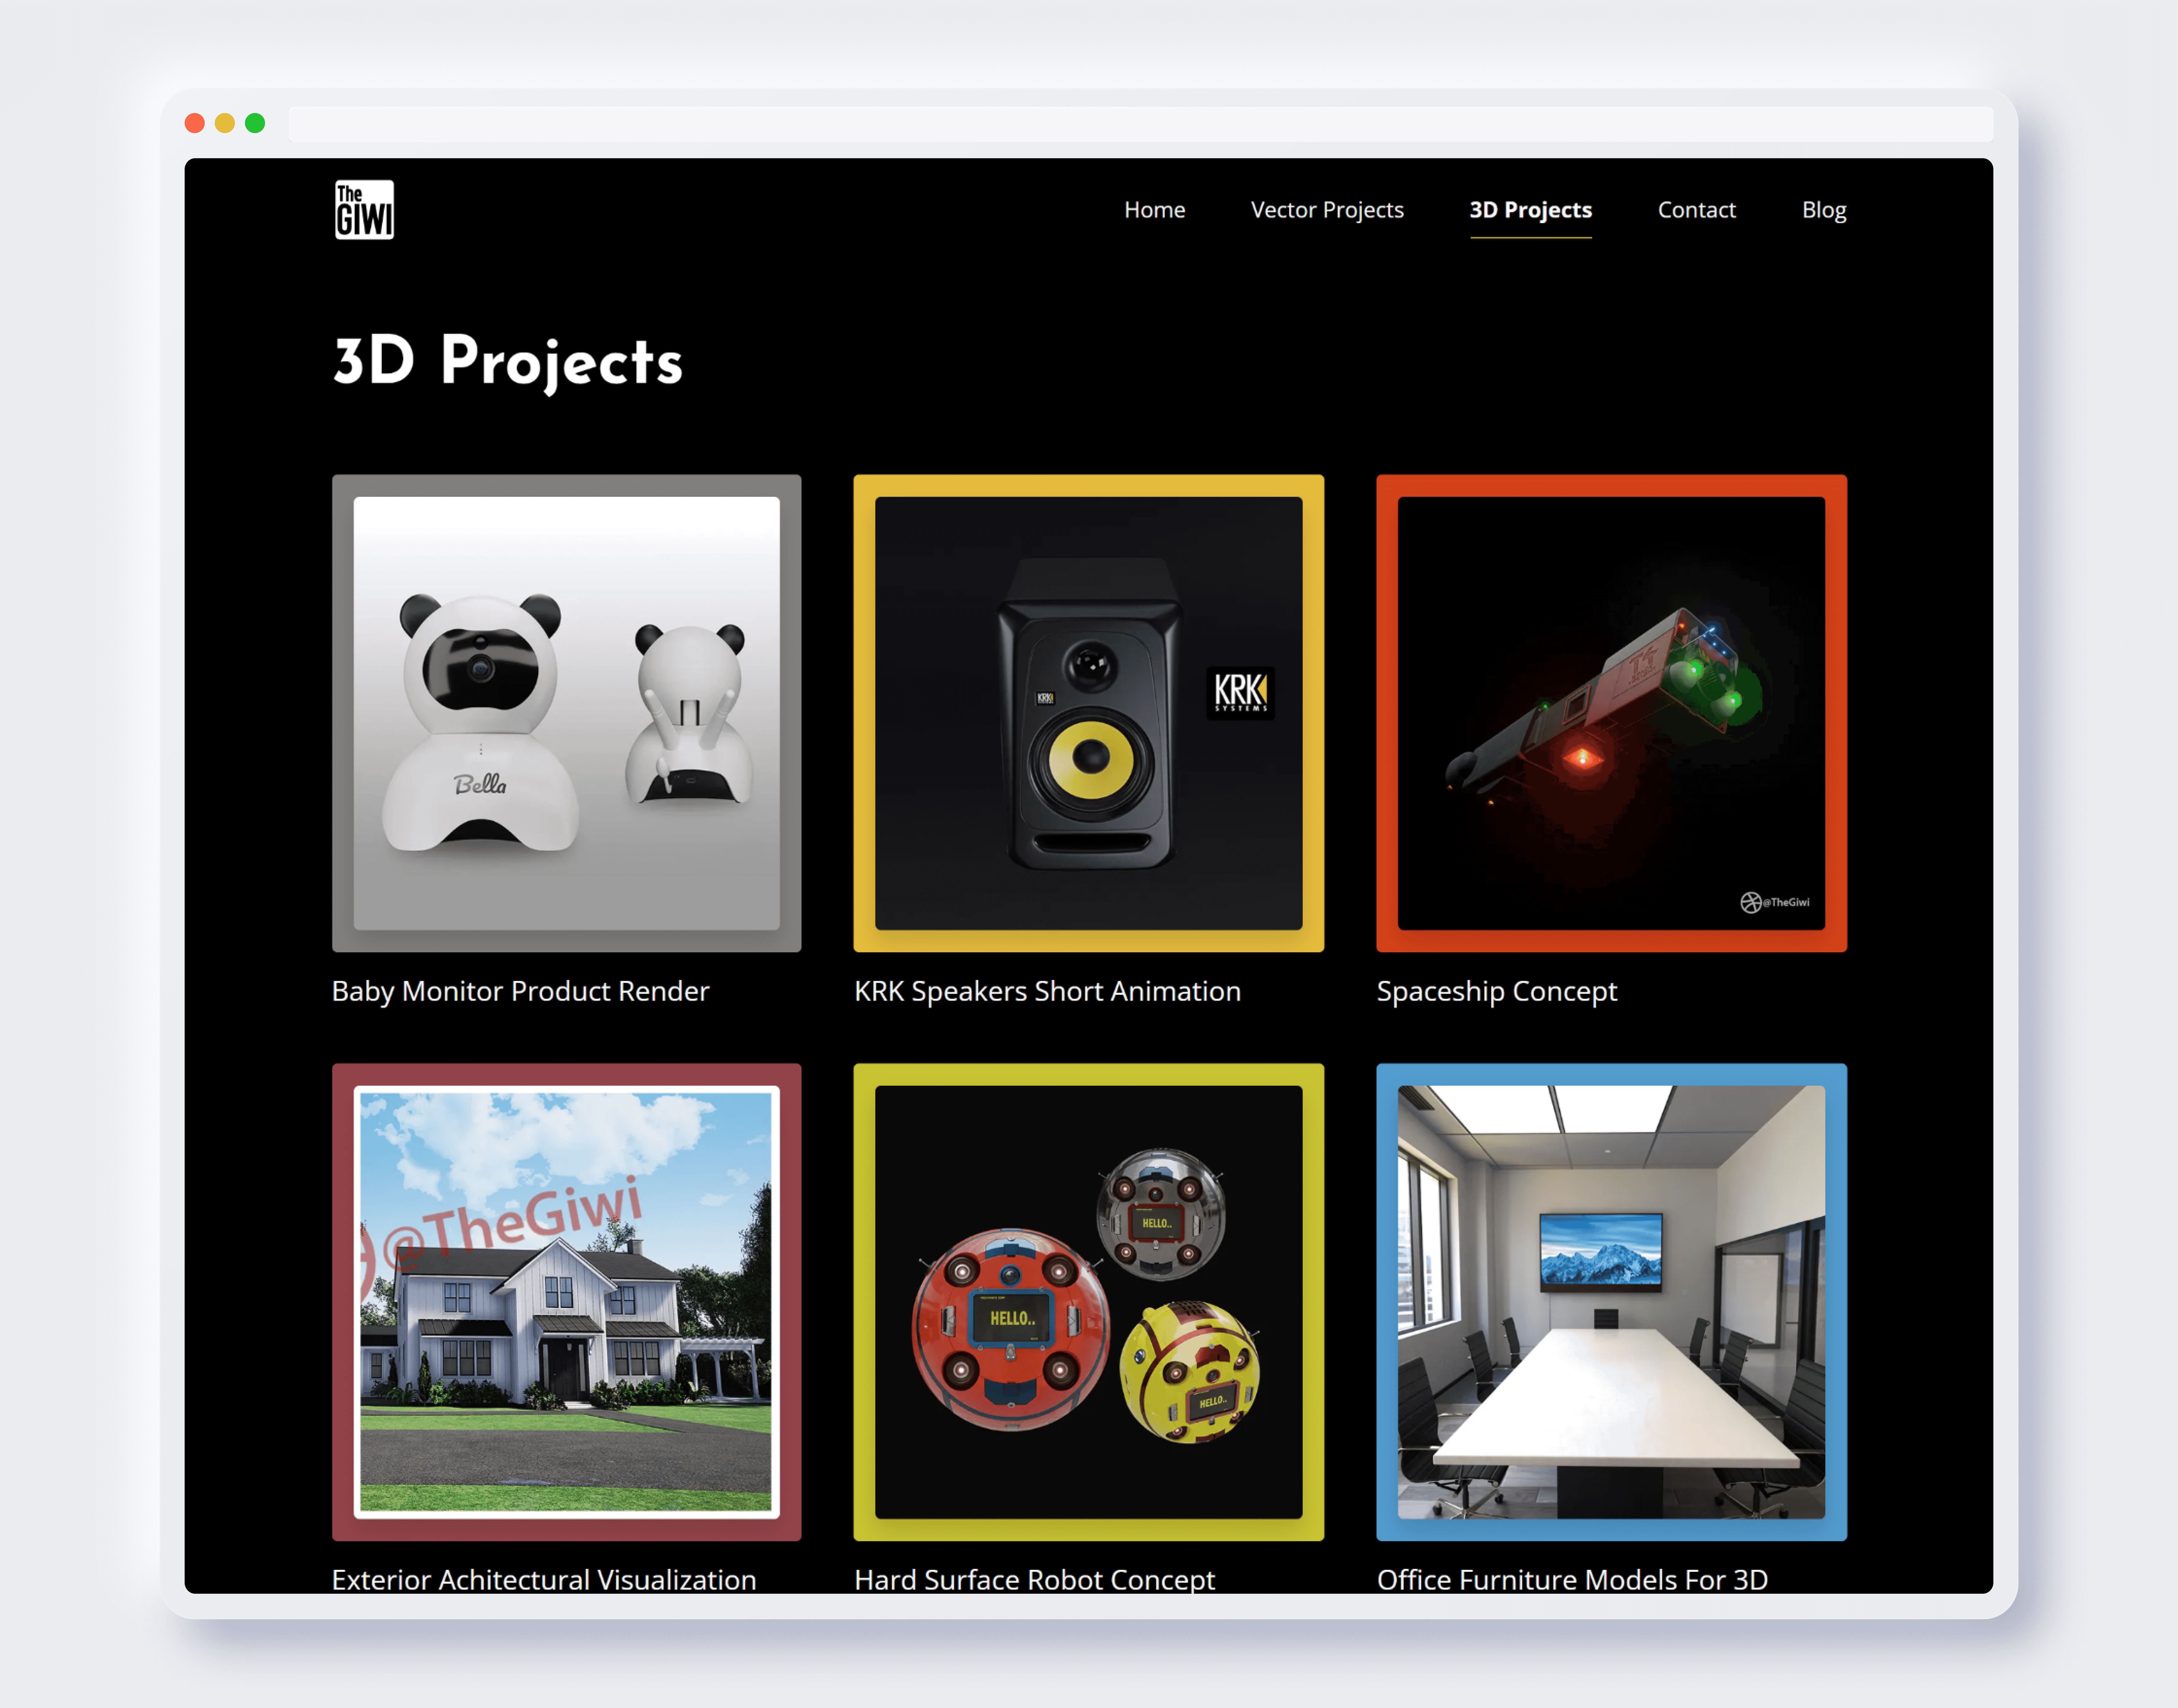2178x1708 pixels.
Task: Open the conference room render thumbnail
Action: point(1611,1302)
